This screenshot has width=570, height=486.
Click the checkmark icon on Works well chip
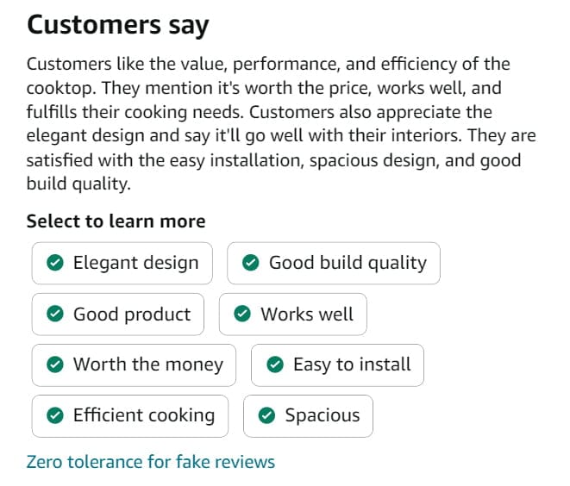pos(243,315)
